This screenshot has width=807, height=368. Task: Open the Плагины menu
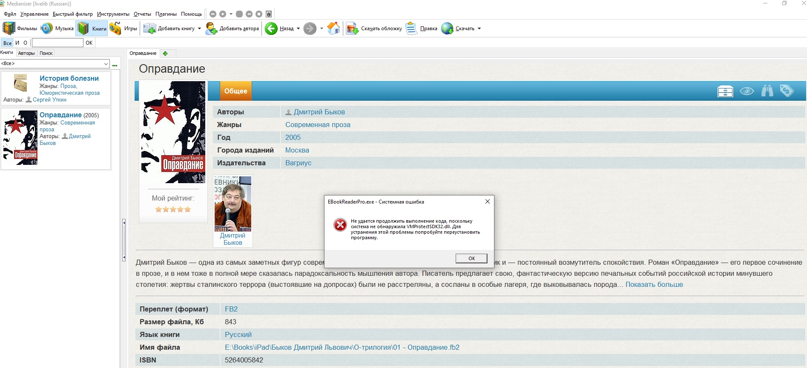click(166, 14)
